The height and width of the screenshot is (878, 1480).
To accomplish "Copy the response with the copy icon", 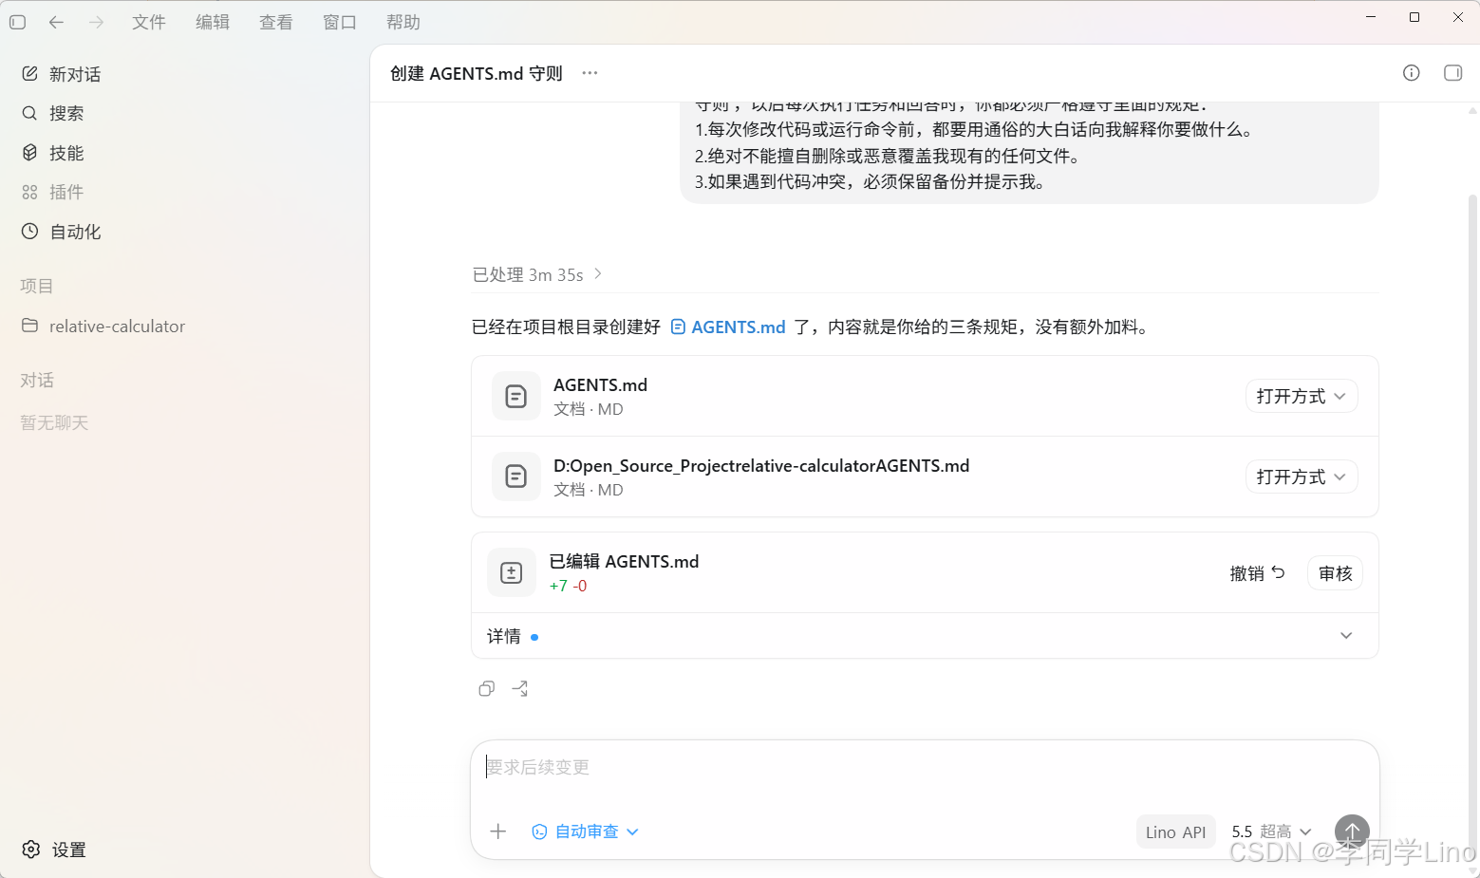I will point(487,689).
